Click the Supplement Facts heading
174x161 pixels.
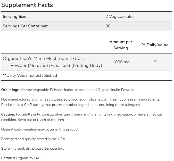tap(27, 5)
